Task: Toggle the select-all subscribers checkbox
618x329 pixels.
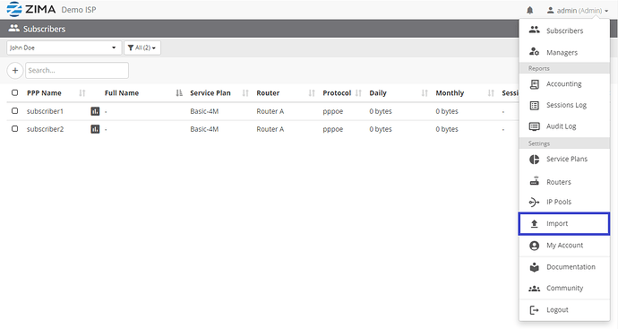Action: pos(14,92)
